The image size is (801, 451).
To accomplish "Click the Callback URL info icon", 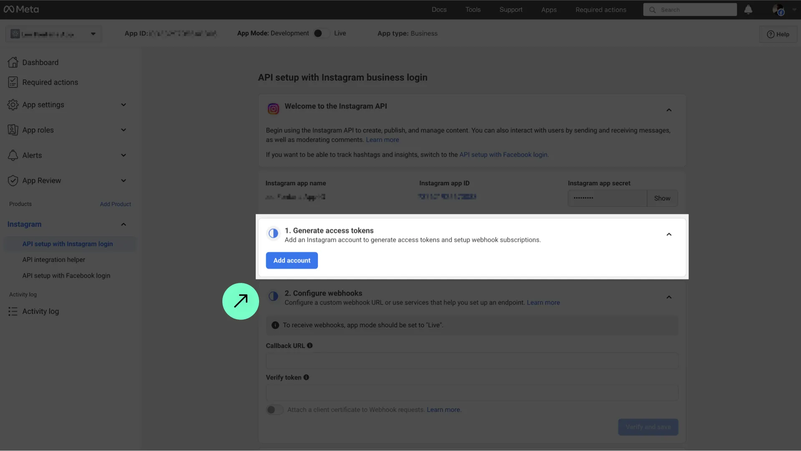I will pos(310,345).
